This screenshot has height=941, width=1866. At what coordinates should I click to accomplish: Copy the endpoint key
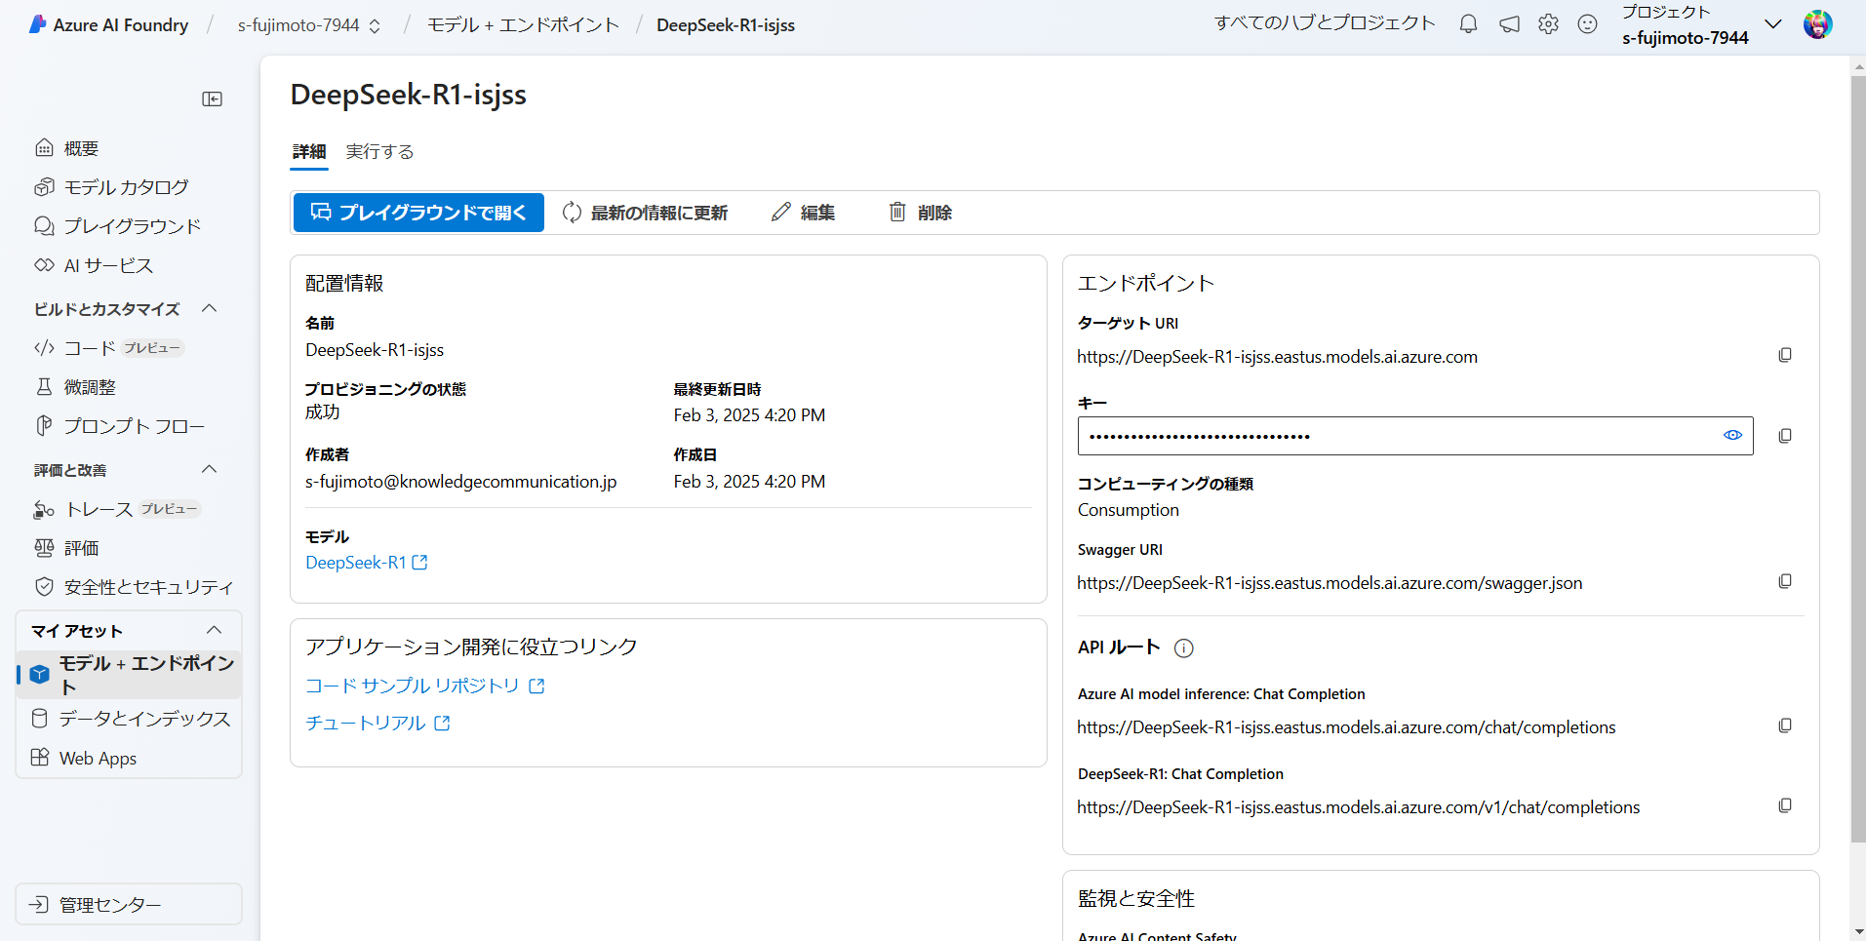click(1785, 436)
